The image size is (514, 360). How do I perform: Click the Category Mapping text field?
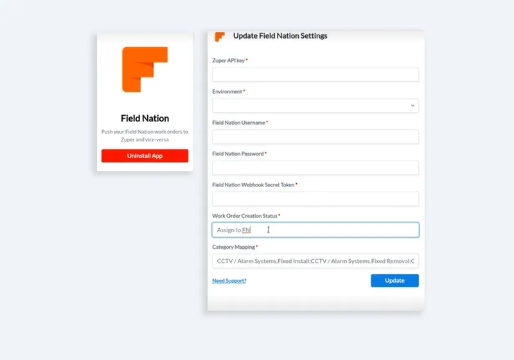click(315, 261)
